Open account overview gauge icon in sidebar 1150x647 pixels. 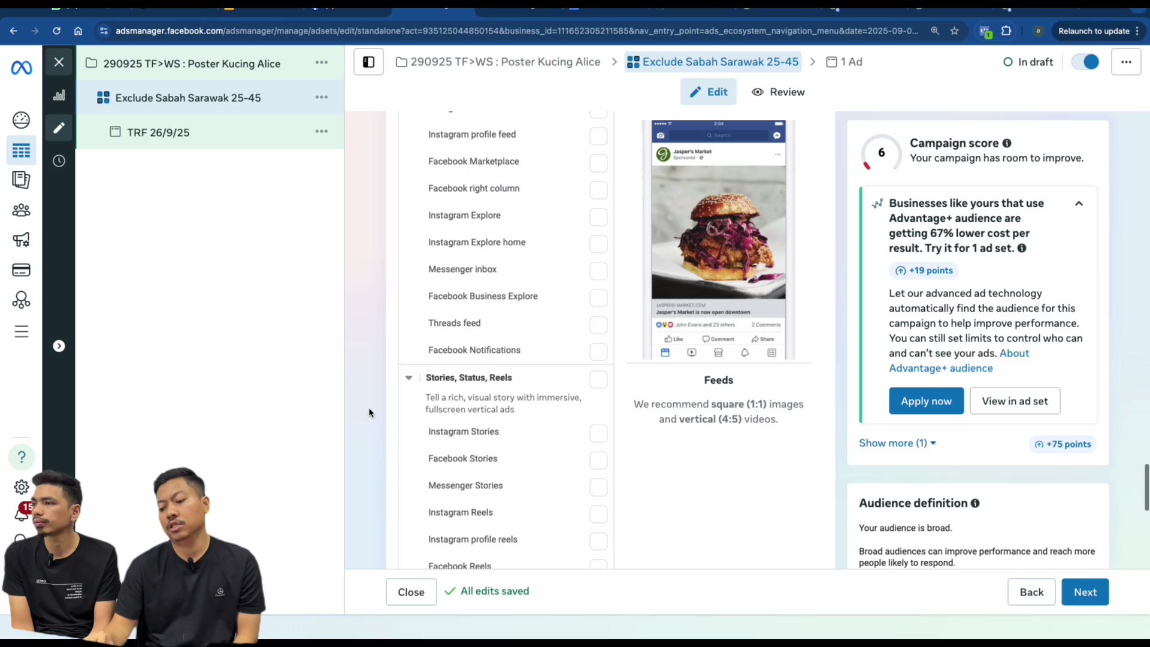(21, 120)
